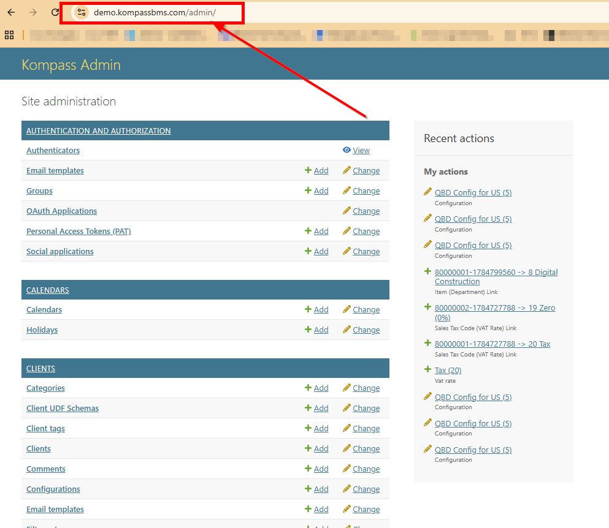Open the first QBD Config for US (5) recent action
Image resolution: width=609 pixels, height=528 pixels.
(x=473, y=193)
